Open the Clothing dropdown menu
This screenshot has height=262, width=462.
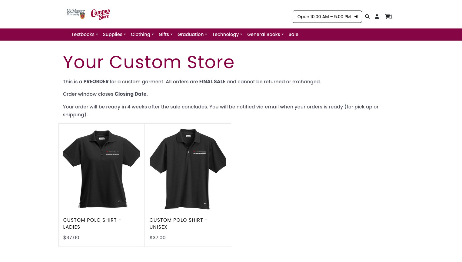pyautogui.click(x=142, y=35)
